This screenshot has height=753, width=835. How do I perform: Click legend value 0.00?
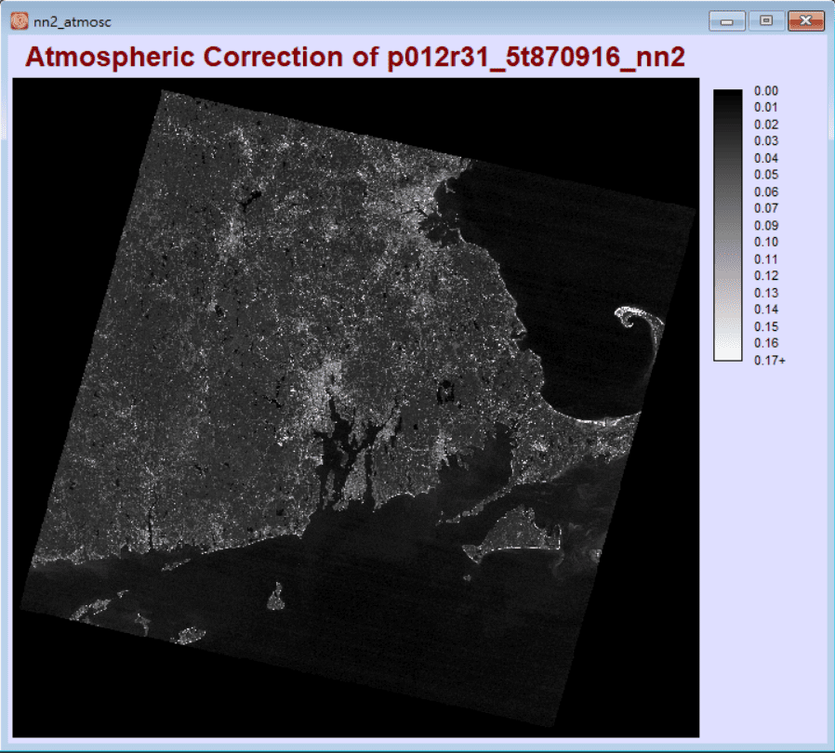point(766,90)
